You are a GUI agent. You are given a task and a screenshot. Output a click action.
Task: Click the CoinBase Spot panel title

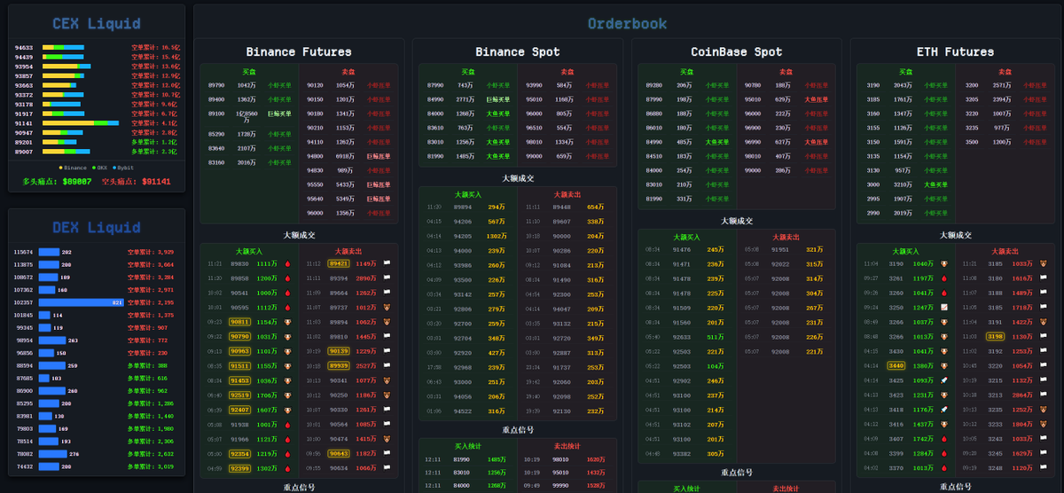point(736,51)
